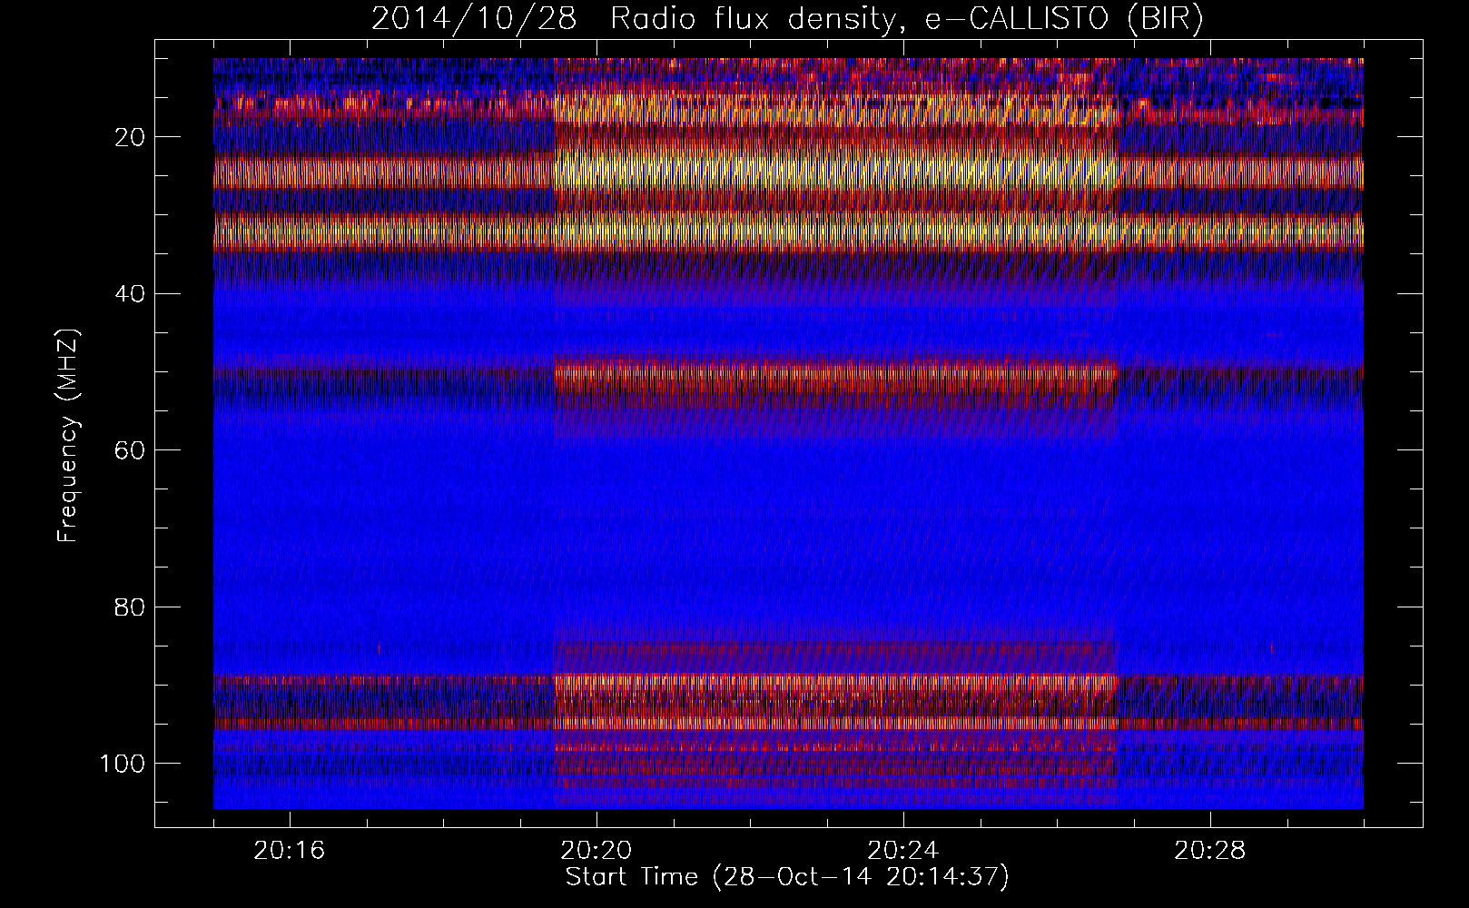Click the 'Start Time (28-Oct-14 20:14:37)' label
This screenshot has width=1469, height=908.
787,877
